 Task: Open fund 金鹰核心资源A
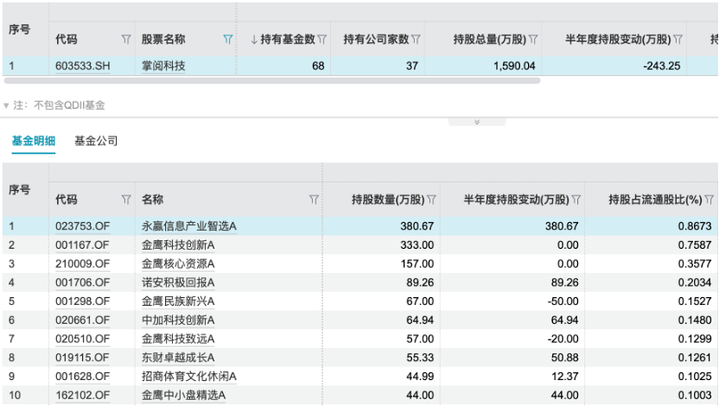(x=178, y=263)
